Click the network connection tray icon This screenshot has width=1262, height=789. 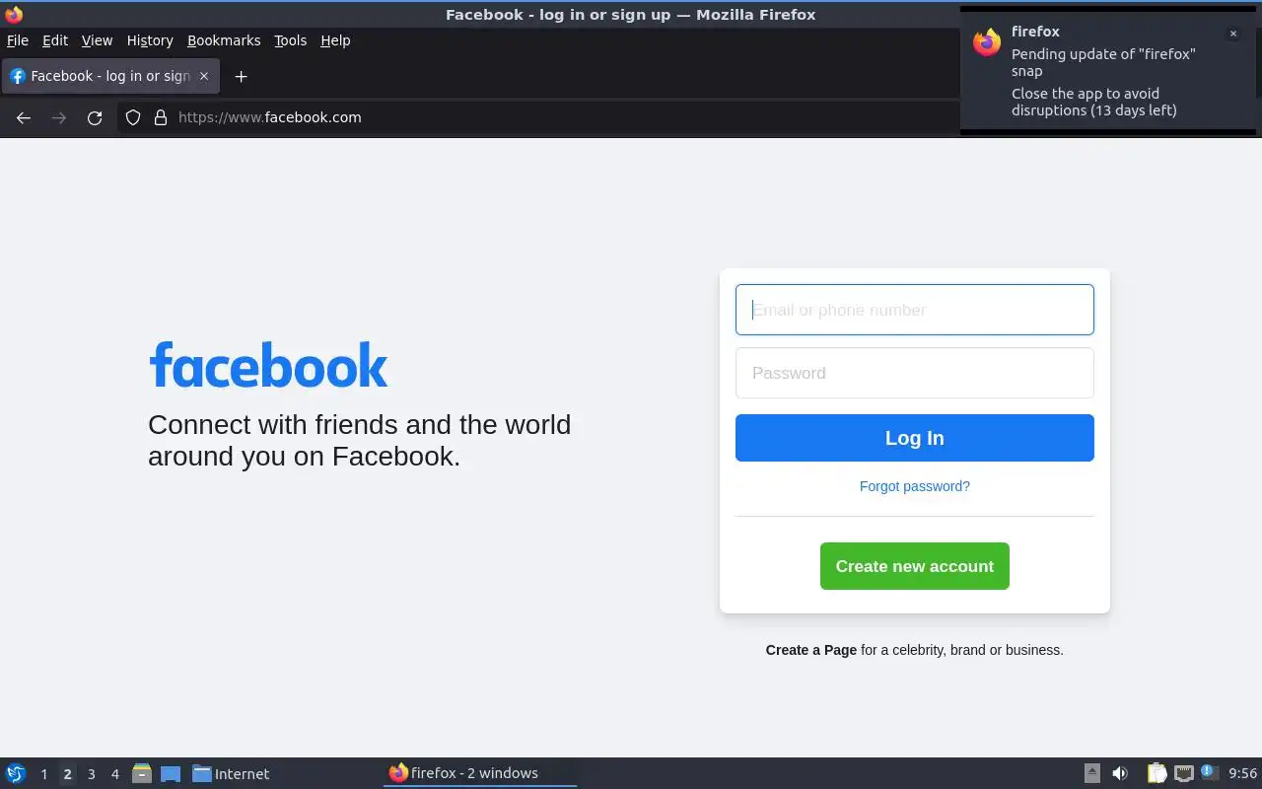(1183, 773)
